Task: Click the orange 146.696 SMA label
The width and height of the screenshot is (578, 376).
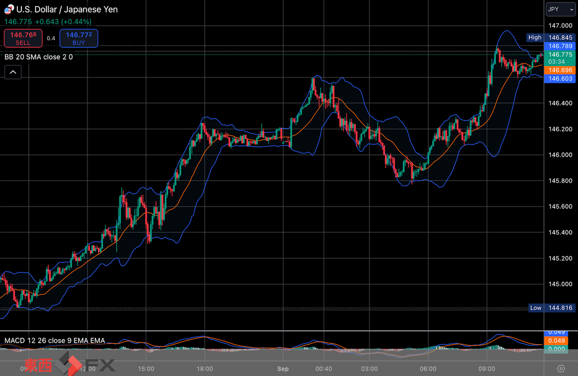Action: pos(560,70)
